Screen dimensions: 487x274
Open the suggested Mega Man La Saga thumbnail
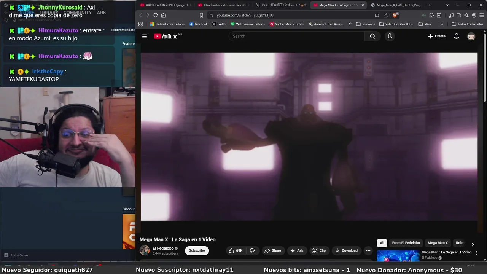click(398, 256)
